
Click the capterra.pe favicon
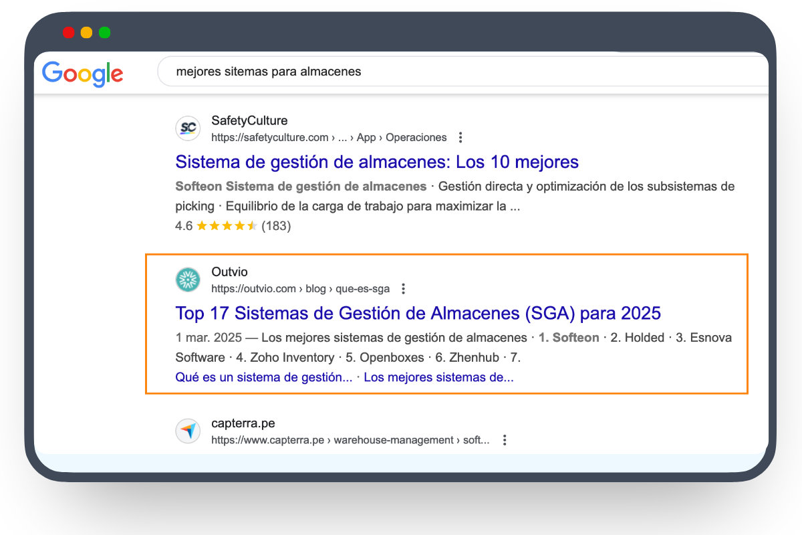pyautogui.click(x=188, y=431)
